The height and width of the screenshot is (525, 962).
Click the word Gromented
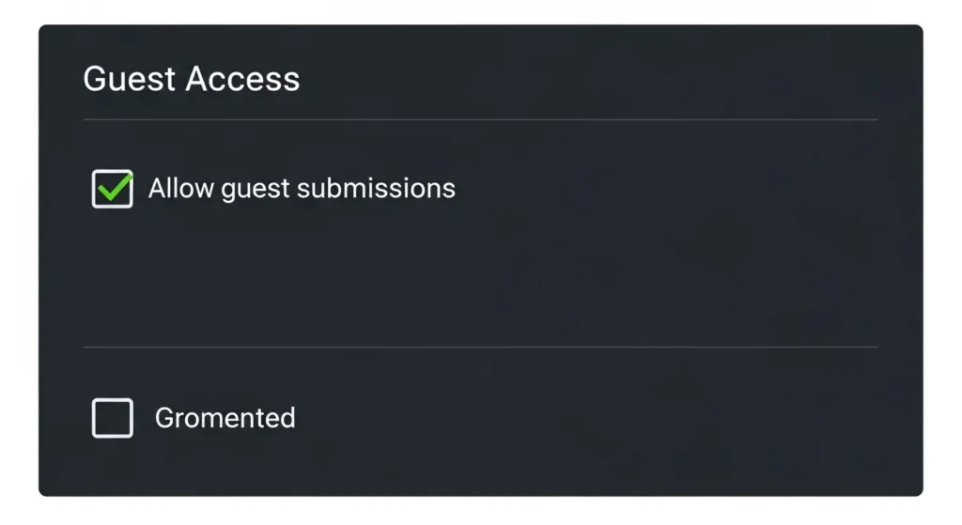pos(225,418)
